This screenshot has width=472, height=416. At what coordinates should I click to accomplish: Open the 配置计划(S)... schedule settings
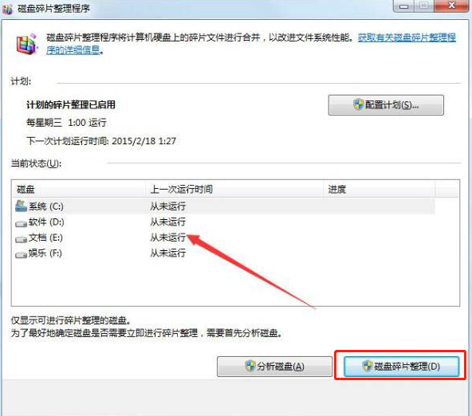point(386,105)
